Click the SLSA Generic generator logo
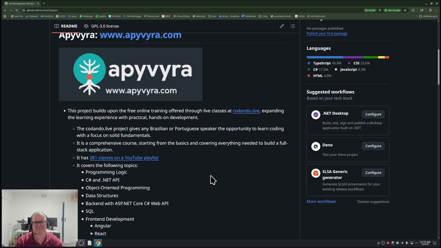 (316, 173)
